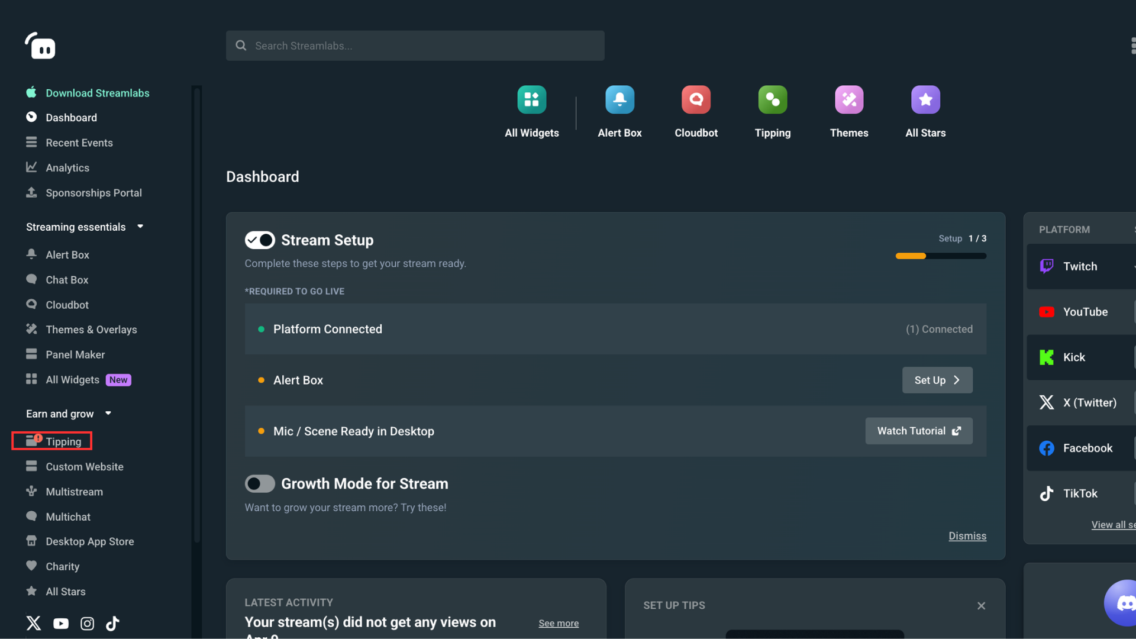This screenshot has height=639, width=1136.
Task: Click the Charity heart icon
Action: coord(31,566)
